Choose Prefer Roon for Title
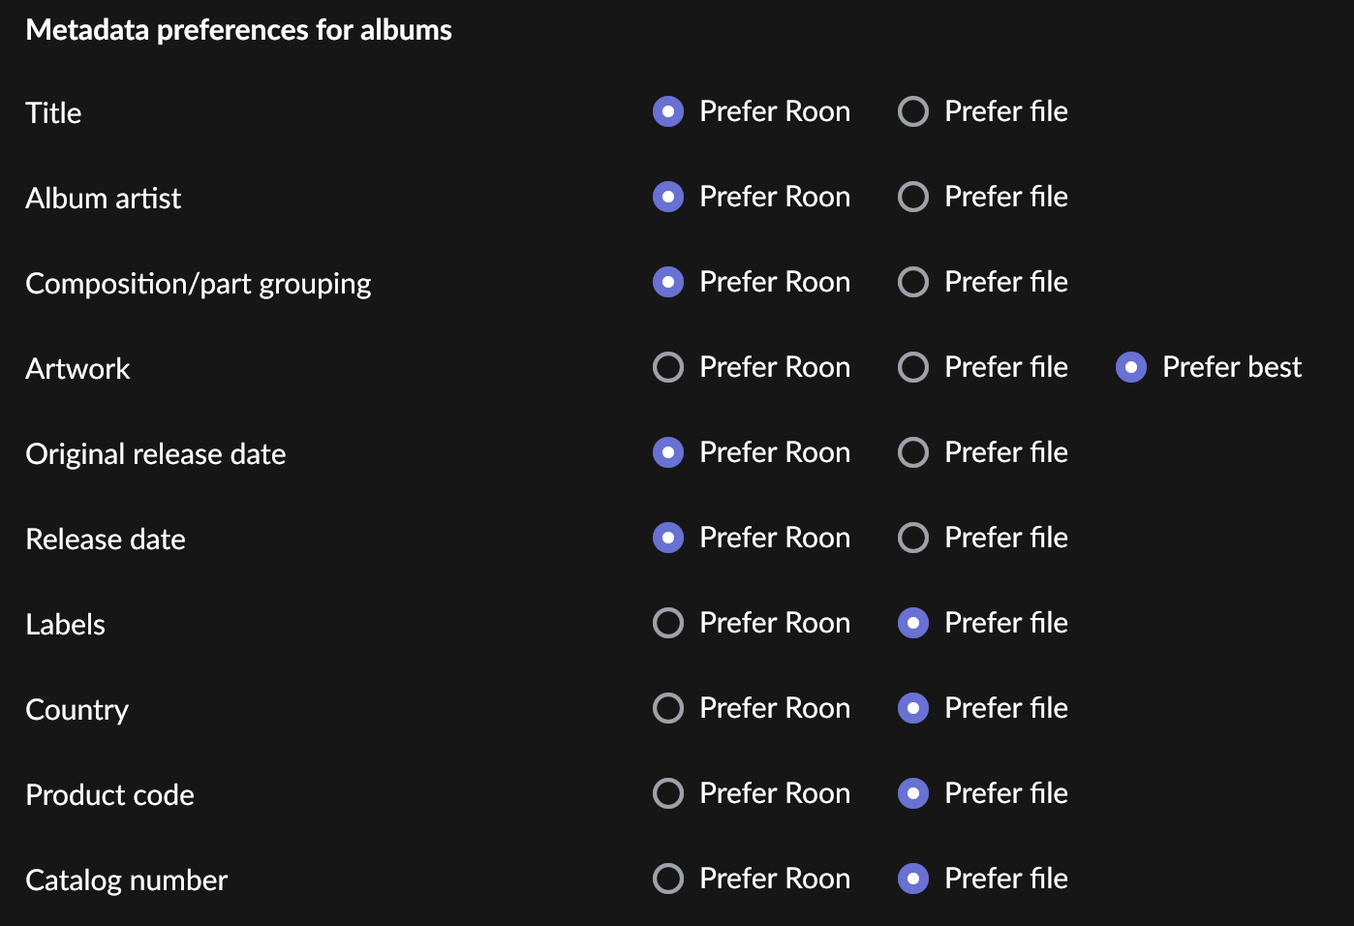The width and height of the screenshot is (1354, 926). click(668, 111)
